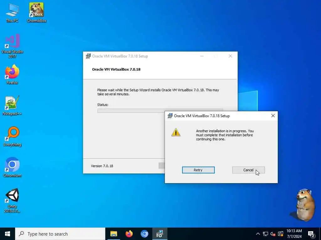This screenshot has height=240, width=321.
Task: Select the Notepad++ desktop shortcut
Action: coord(12,106)
